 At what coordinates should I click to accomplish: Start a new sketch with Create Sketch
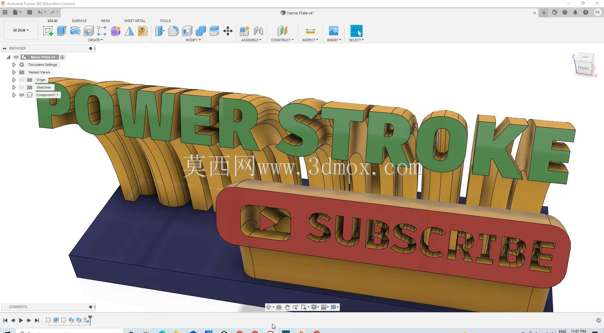[48, 31]
